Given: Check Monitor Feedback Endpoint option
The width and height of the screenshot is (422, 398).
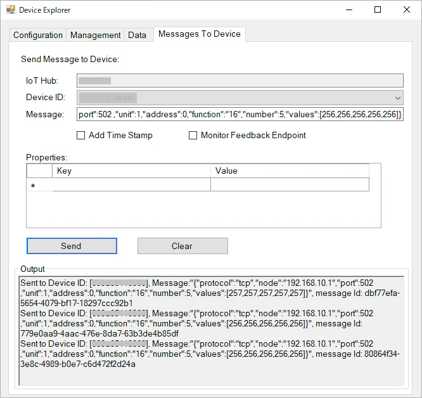Looking at the screenshot, I should pos(193,135).
